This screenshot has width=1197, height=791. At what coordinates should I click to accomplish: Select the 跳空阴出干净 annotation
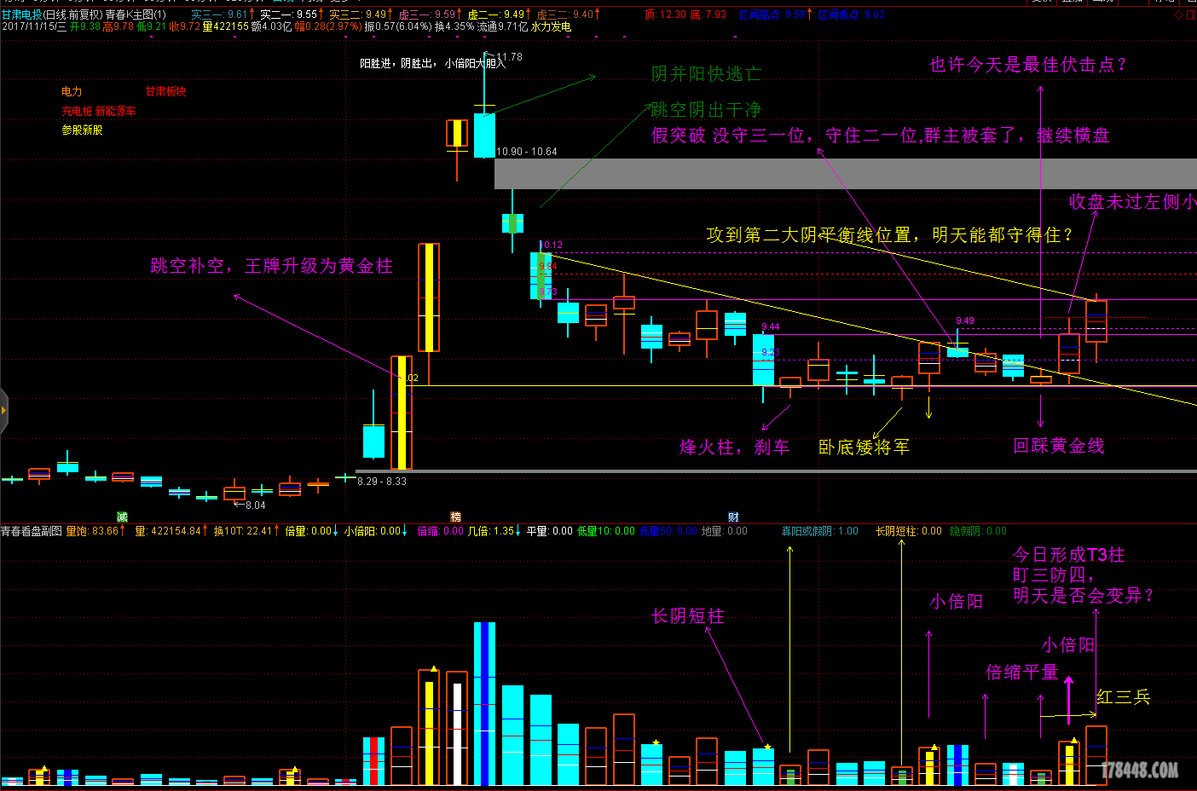point(706,110)
